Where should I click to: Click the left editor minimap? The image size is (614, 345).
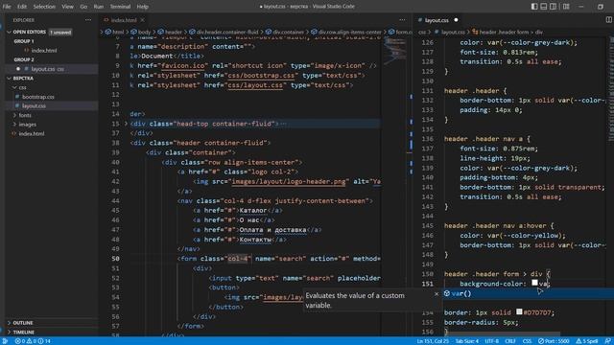396,51
